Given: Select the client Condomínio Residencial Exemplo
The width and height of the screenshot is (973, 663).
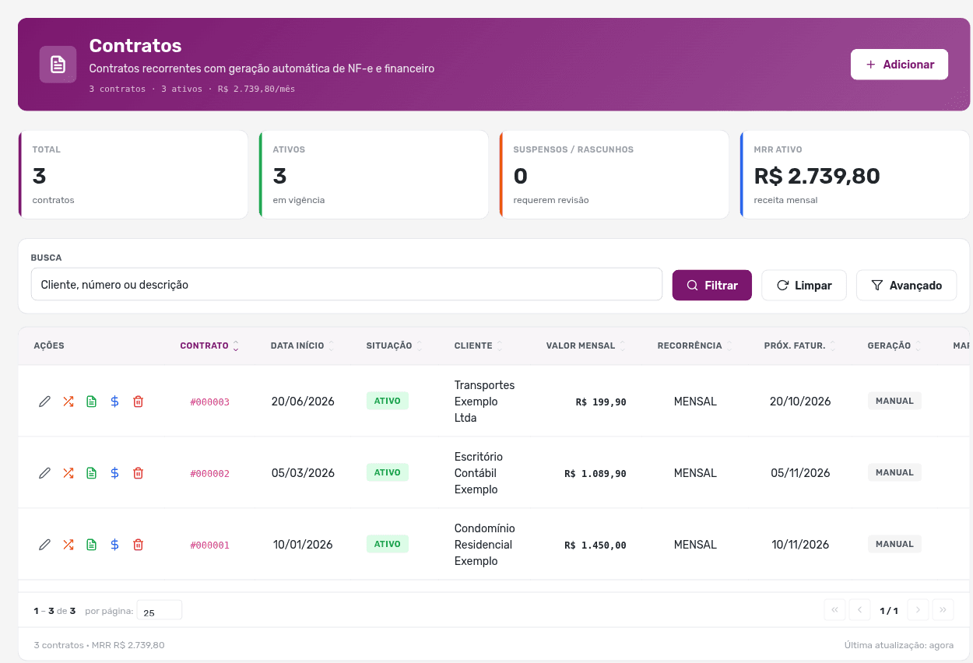Looking at the screenshot, I should coord(484,545).
